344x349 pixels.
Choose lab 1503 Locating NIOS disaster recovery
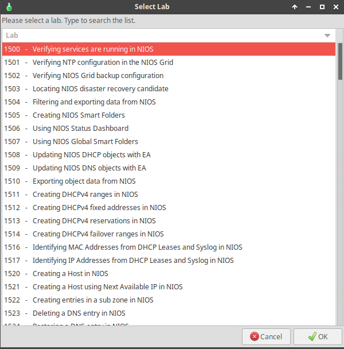169,88
